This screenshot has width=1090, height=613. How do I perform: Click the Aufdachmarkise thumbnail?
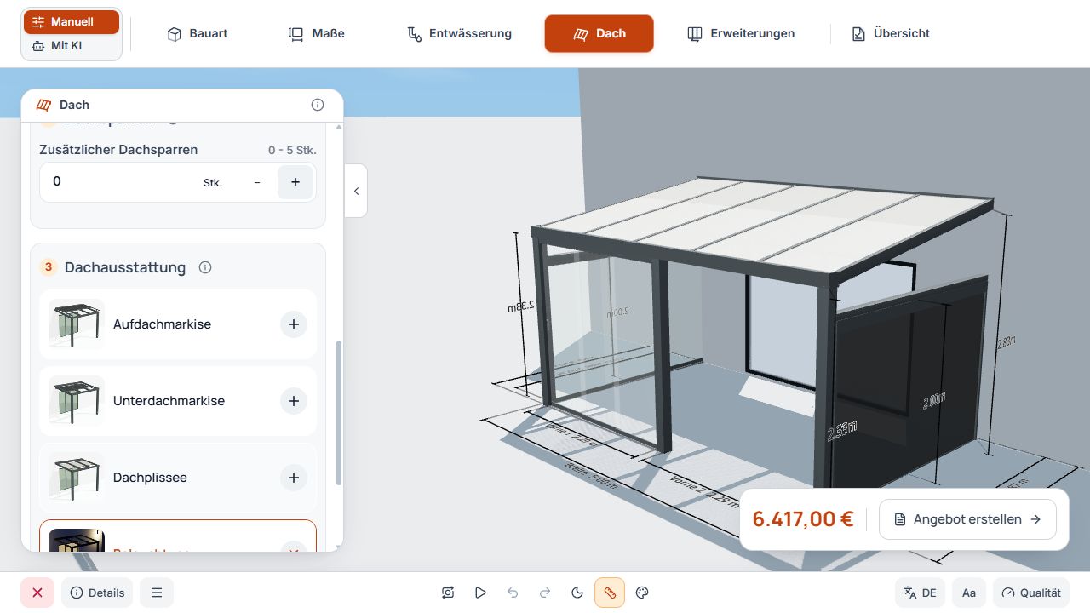click(x=77, y=324)
